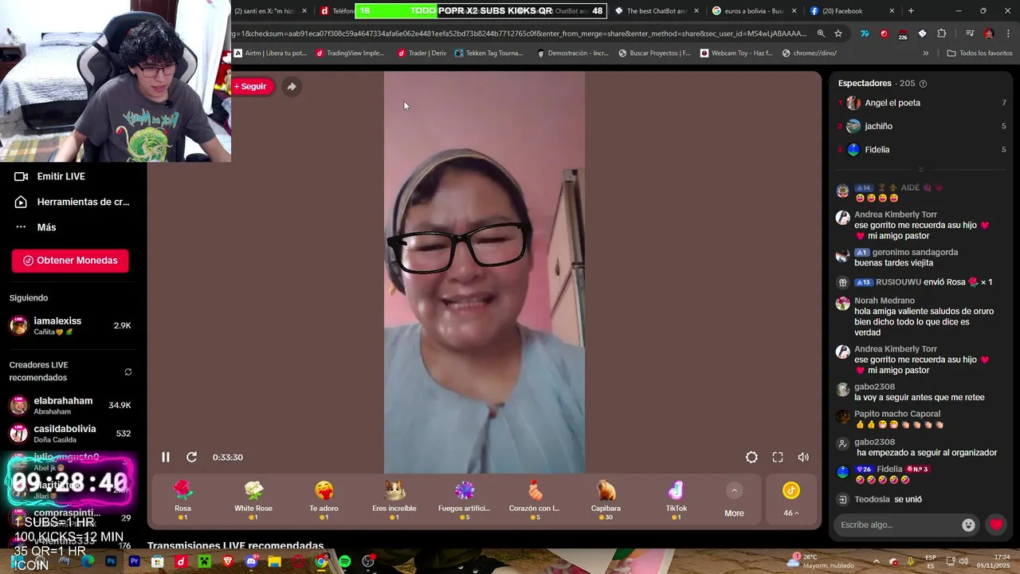
Task: Open browser zoom magnifier icon
Action: tap(821, 33)
